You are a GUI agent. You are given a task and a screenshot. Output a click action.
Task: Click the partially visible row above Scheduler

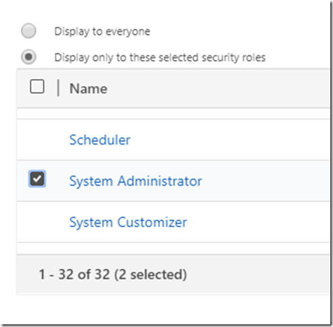174,114
